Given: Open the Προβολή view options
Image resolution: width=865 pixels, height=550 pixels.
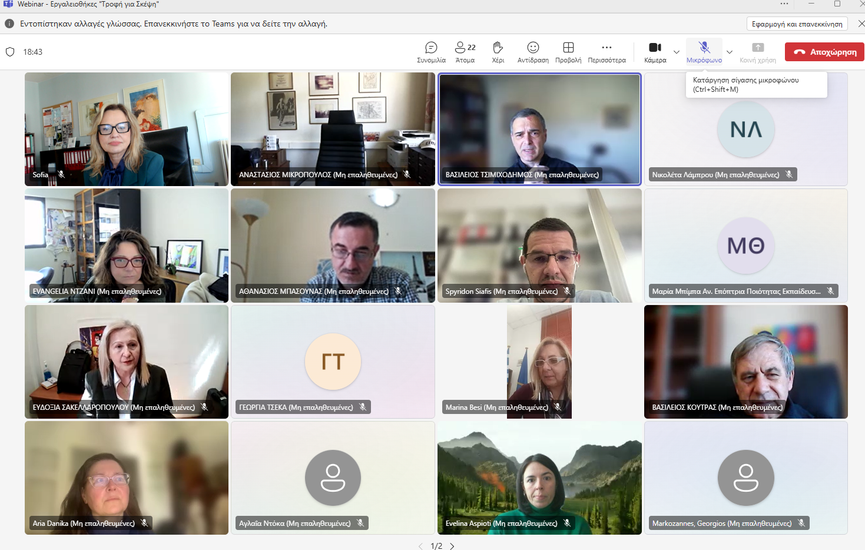Looking at the screenshot, I should click(568, 52).
